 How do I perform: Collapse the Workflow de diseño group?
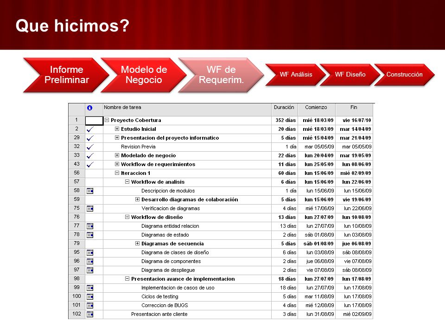point(127,217)
